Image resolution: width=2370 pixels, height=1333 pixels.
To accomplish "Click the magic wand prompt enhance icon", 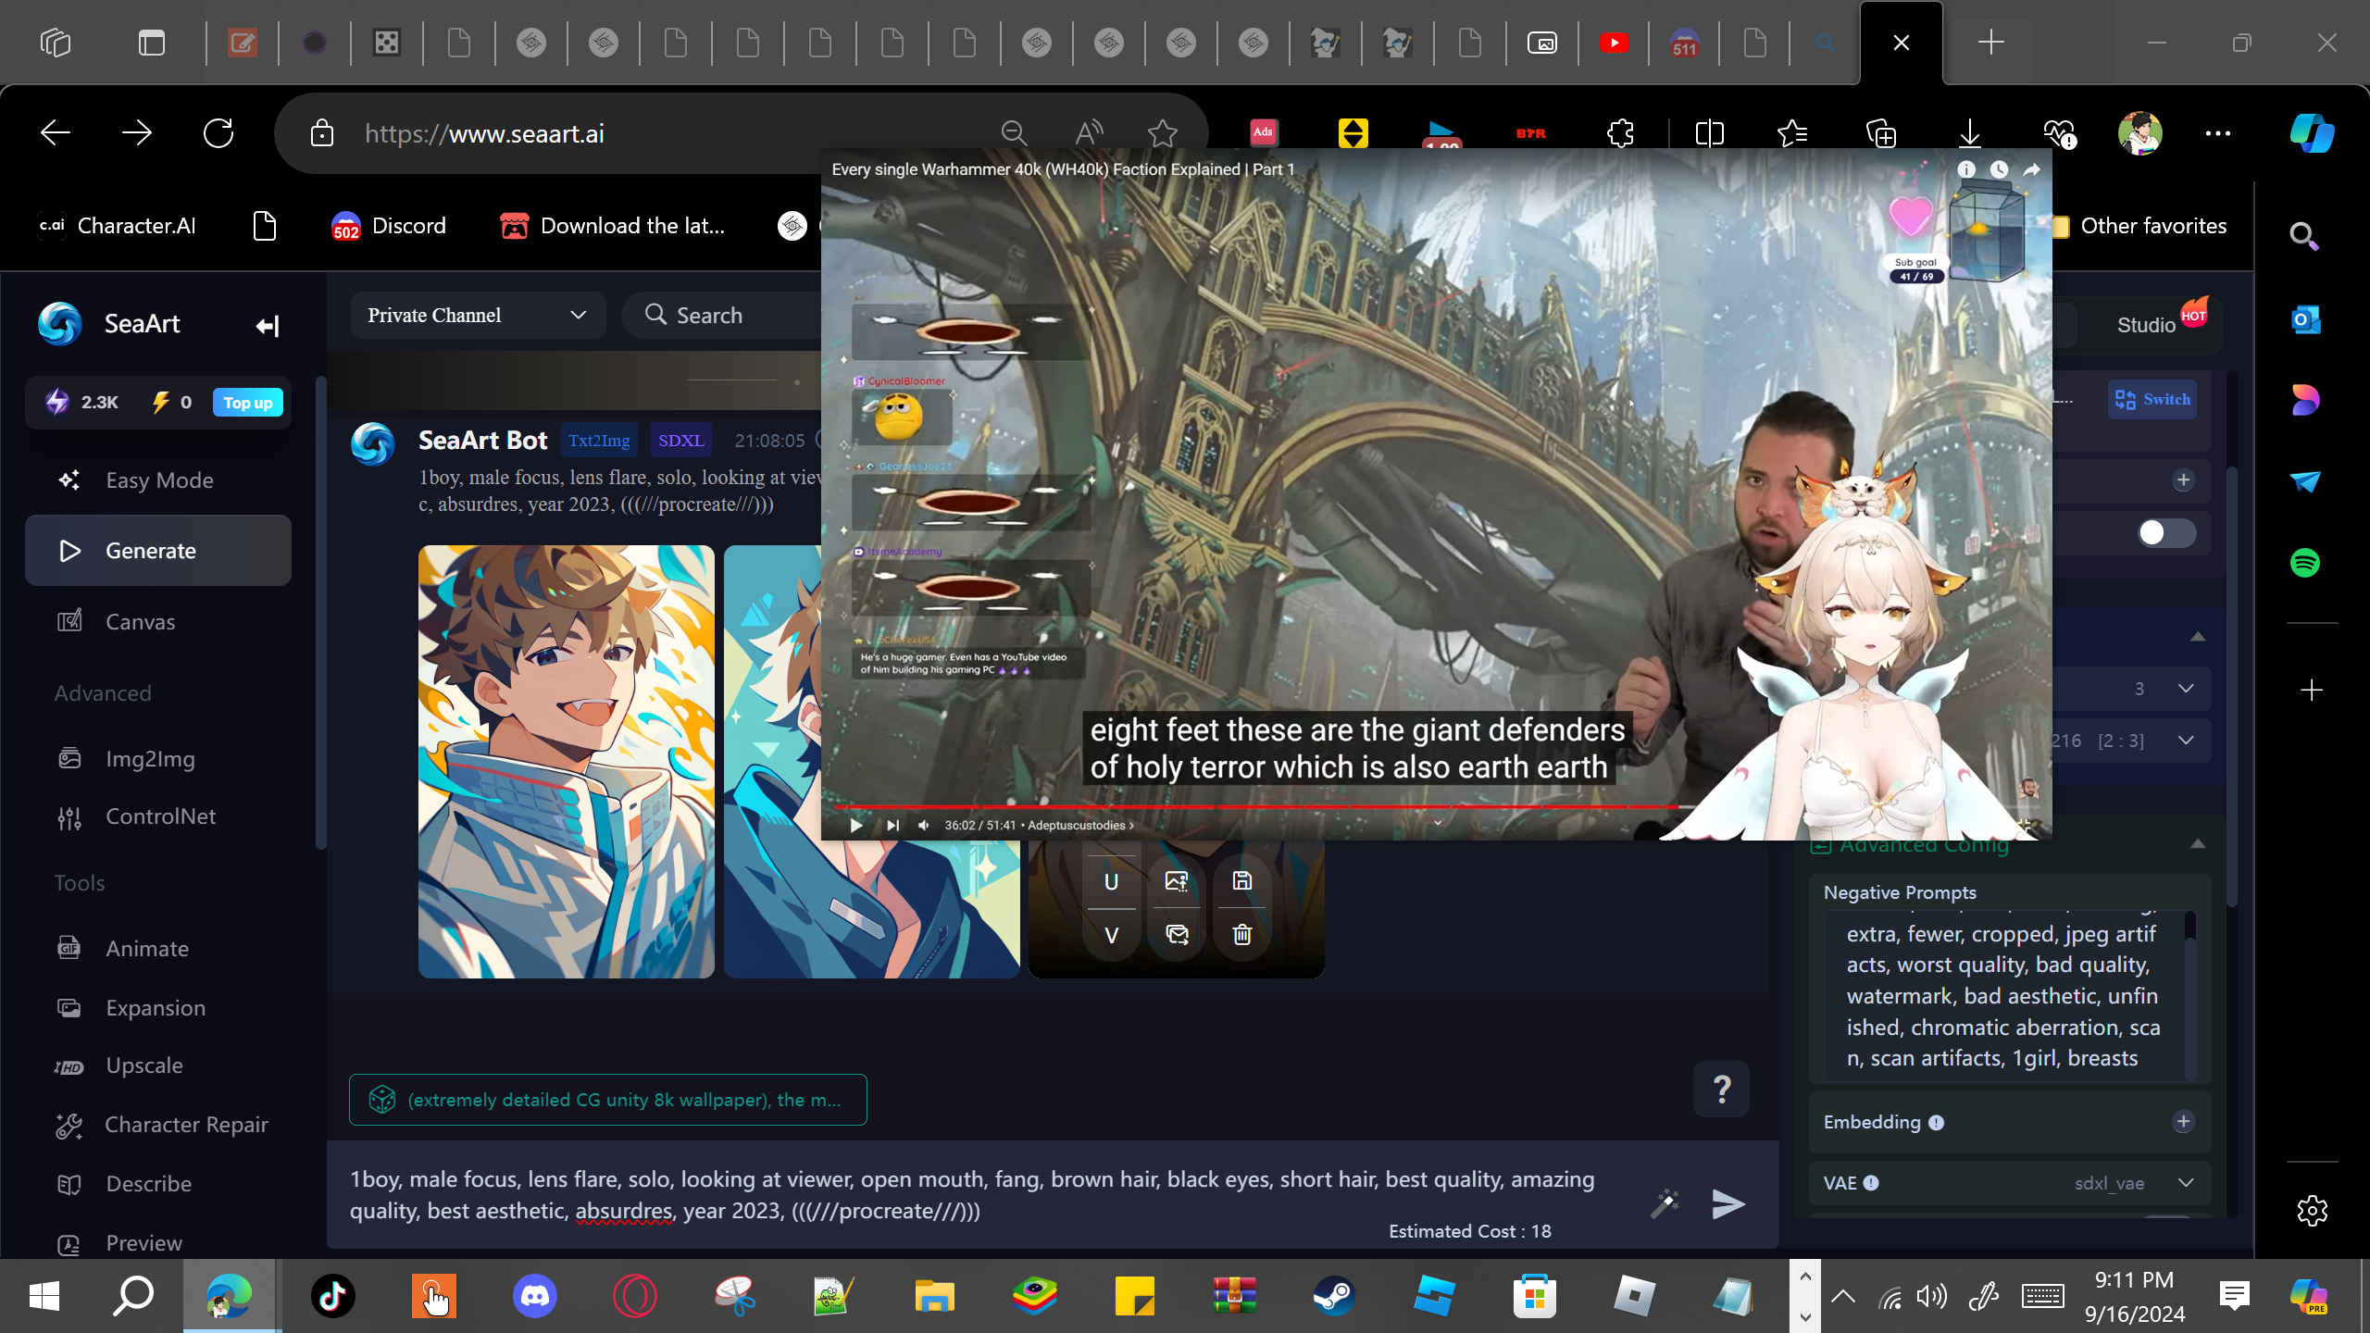I will (1665, 1203).
